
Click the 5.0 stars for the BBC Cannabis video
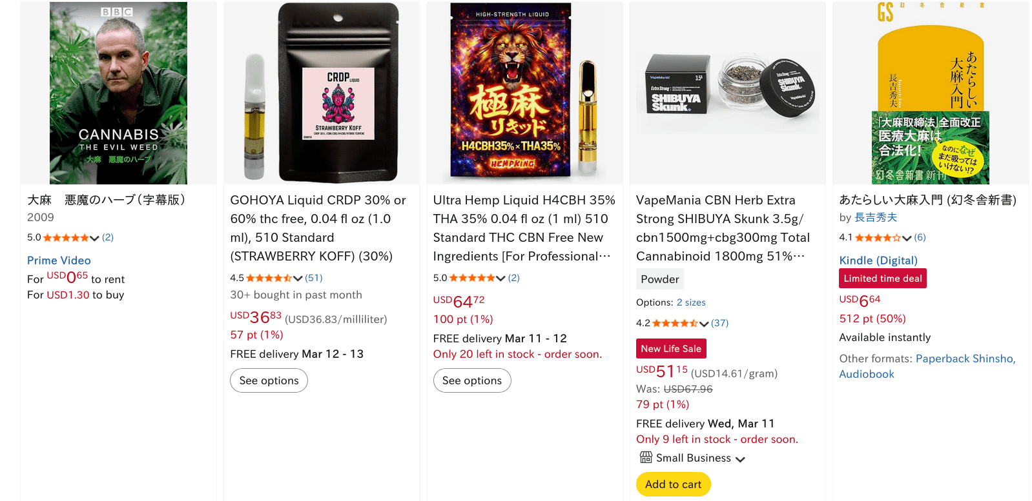pos(66,238)
